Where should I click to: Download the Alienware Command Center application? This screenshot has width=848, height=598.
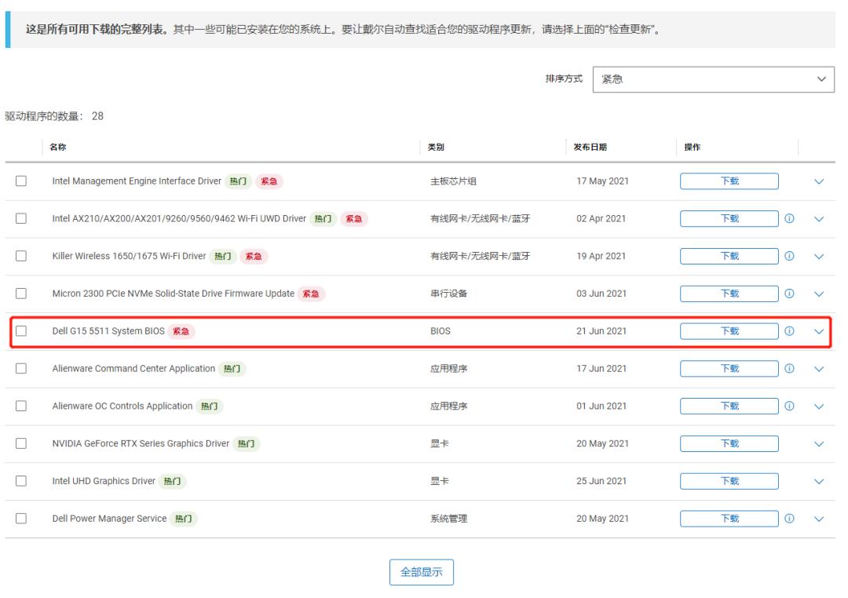click(729, 368)
